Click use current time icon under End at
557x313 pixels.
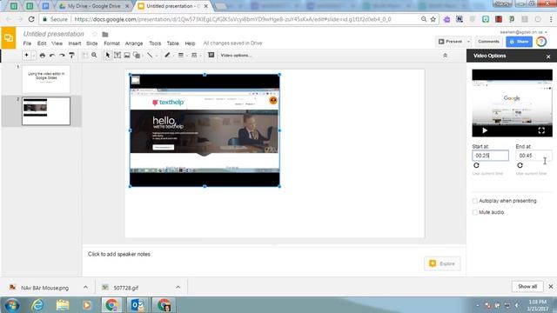[520, 165]
